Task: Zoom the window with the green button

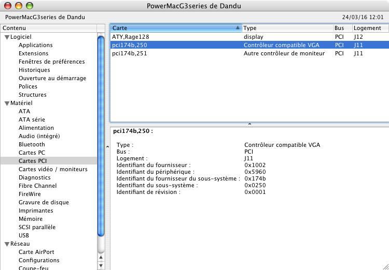Action: [30, 6]
